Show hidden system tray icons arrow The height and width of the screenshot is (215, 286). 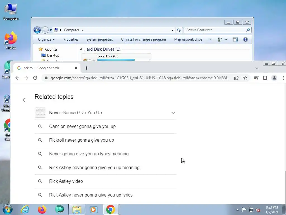[x=237, y=210]
